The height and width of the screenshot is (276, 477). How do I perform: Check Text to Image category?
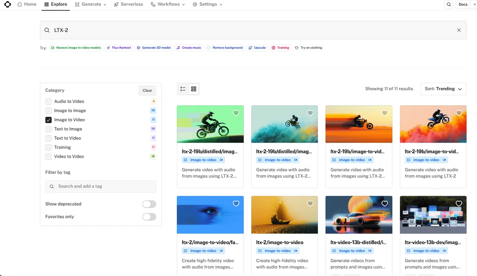pos(48,129)
